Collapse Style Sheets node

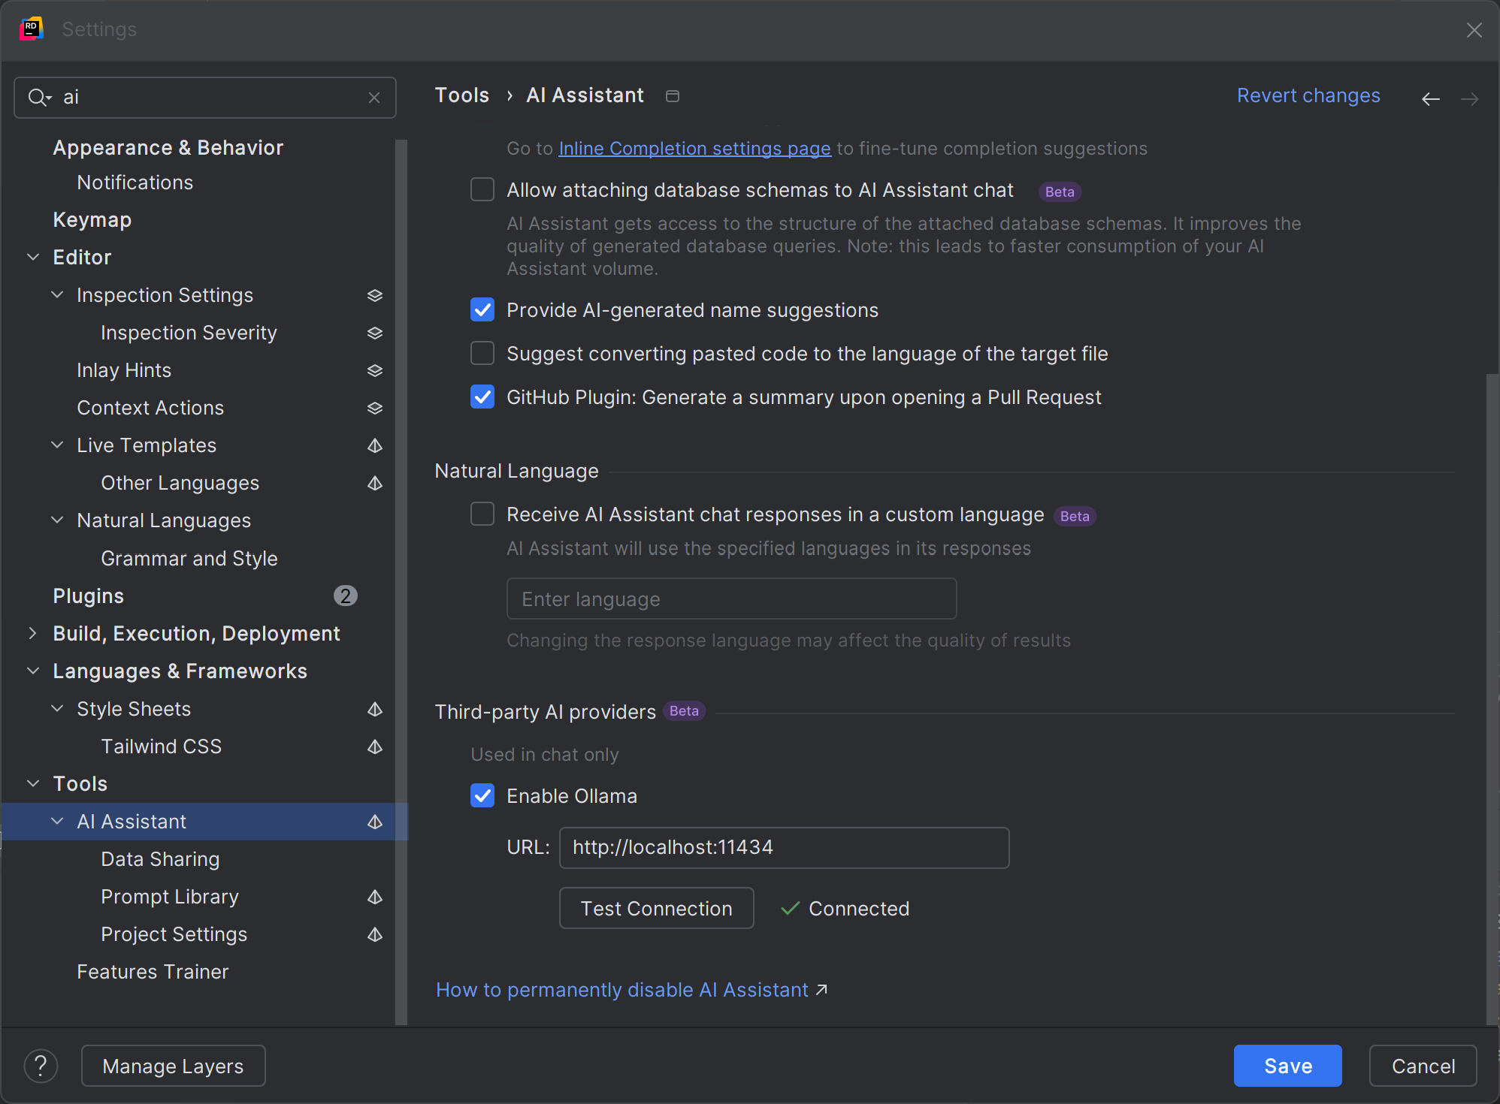click(57, 708)
